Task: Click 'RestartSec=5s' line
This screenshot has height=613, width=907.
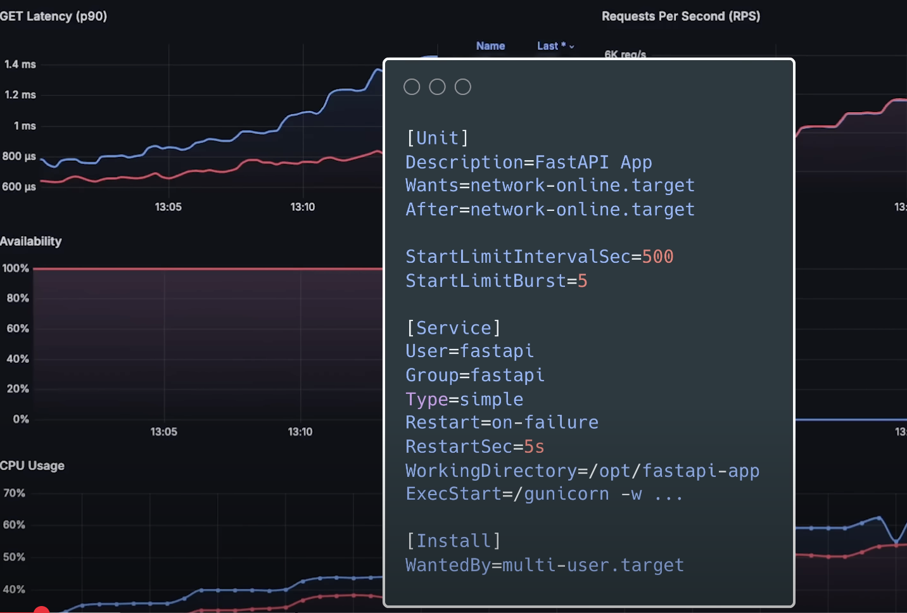Action: 475,446
